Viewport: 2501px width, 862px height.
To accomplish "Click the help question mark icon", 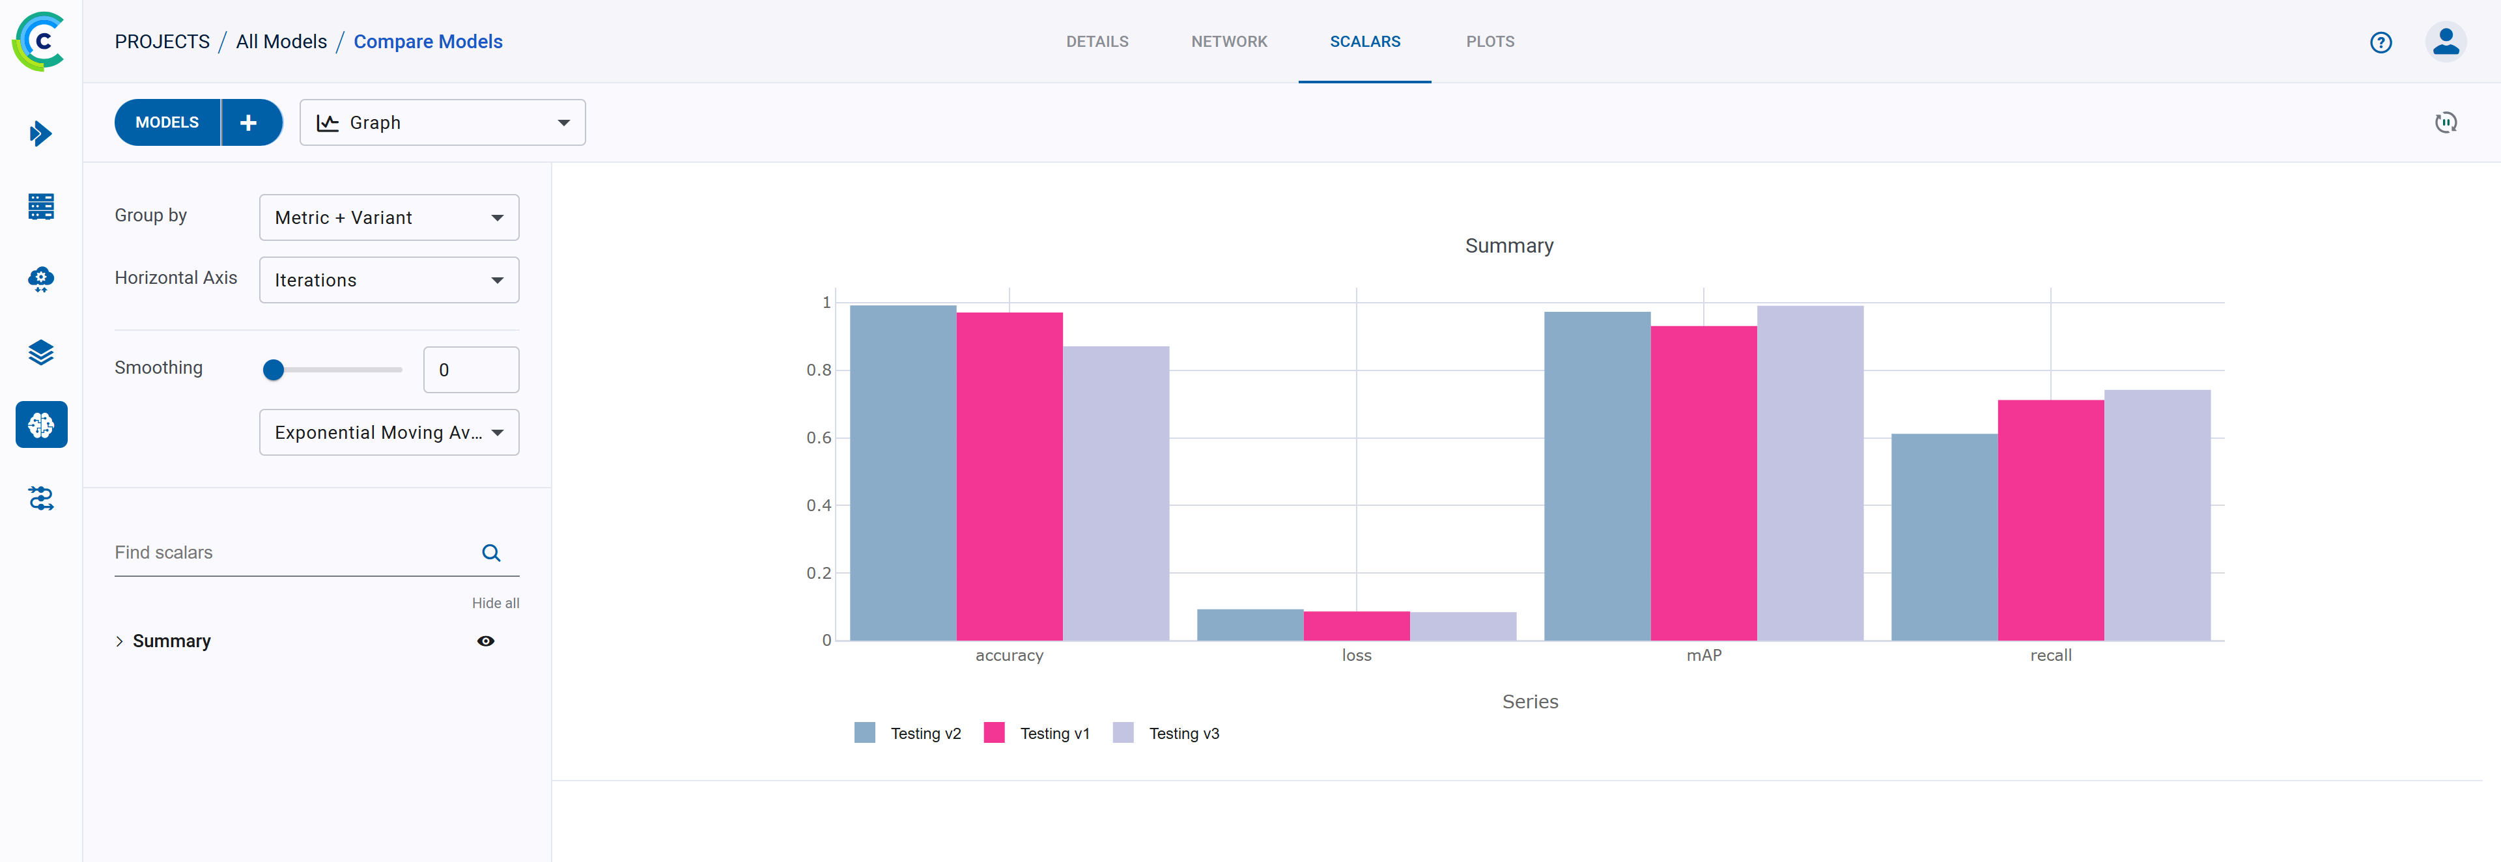I will [2380, 43].
